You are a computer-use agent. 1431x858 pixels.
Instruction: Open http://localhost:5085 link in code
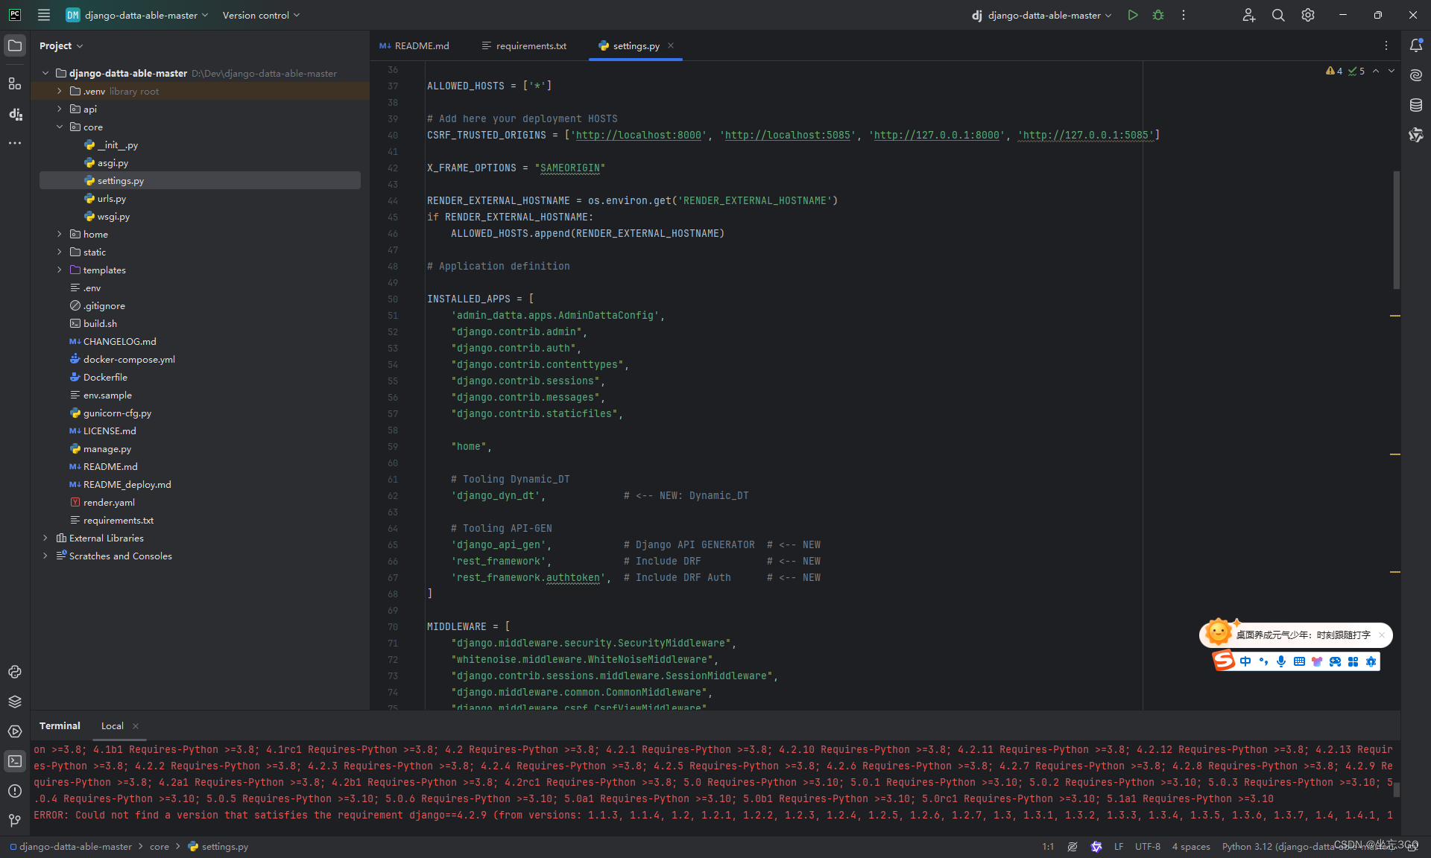[x=788, y=135]
